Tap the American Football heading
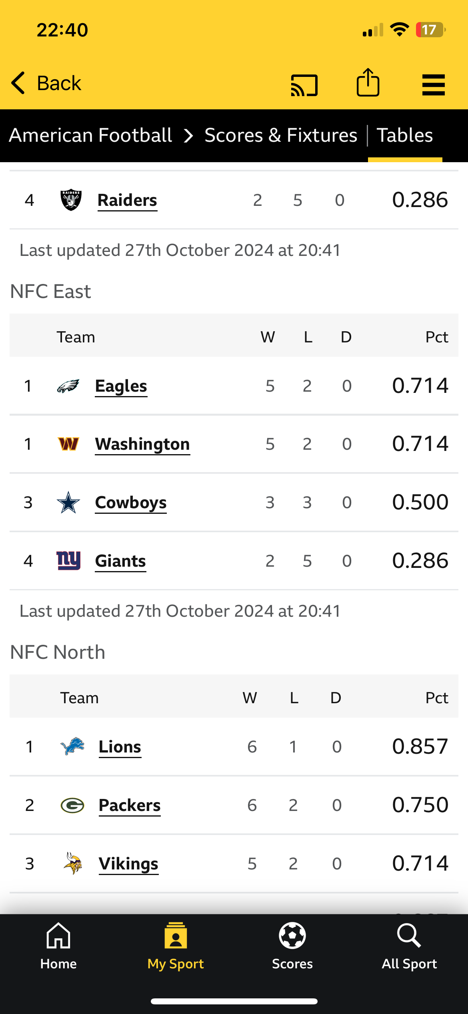 click(90, 135)
